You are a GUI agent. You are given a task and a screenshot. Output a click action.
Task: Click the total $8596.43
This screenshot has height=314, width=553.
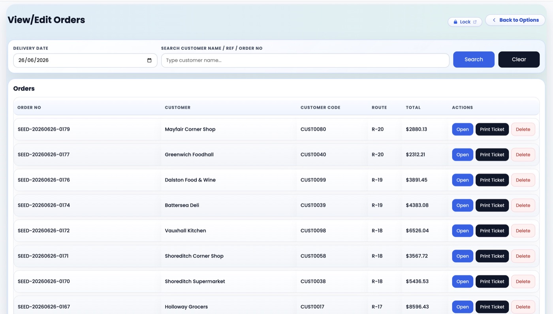pyautogui.click(x=417, y=306)
